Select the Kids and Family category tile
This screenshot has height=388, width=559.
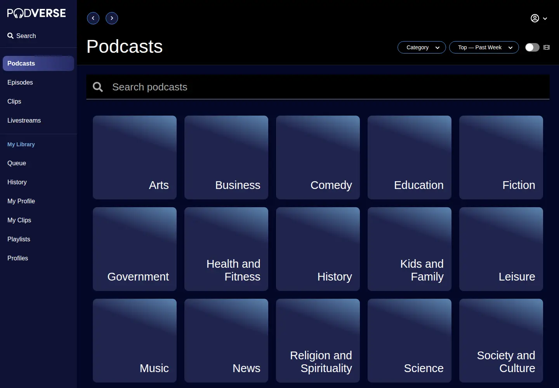click(410, 249)
